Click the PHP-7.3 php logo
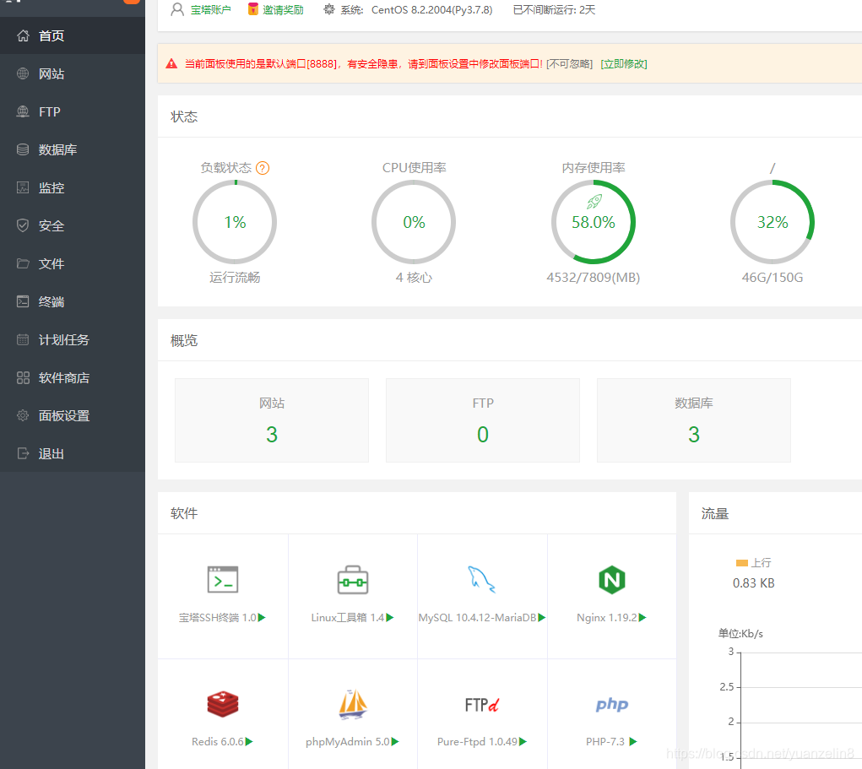The height and width of the screenshot is (769, 862). pos(612,704)
